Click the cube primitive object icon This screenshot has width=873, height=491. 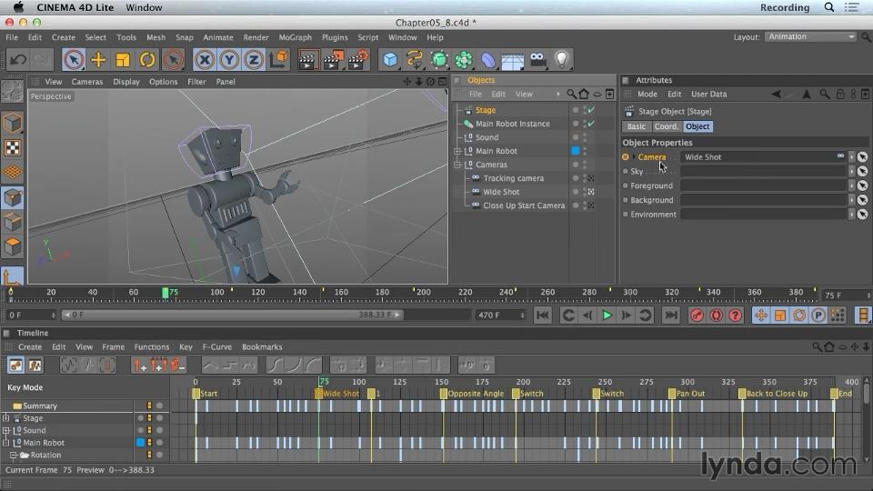pyautogui.click(x=390, y=60)
